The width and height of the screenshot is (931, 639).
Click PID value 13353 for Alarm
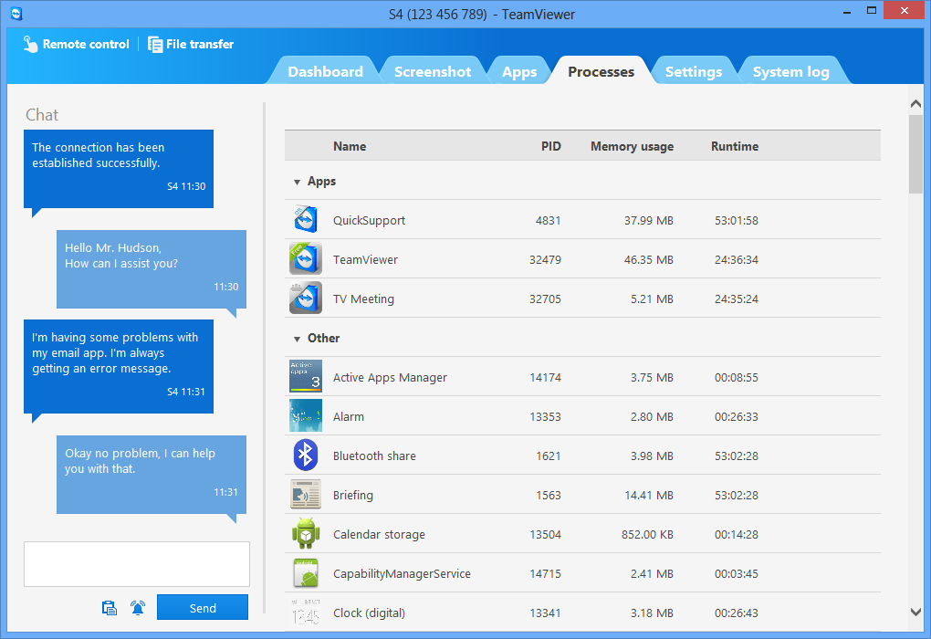click(545, 417)
